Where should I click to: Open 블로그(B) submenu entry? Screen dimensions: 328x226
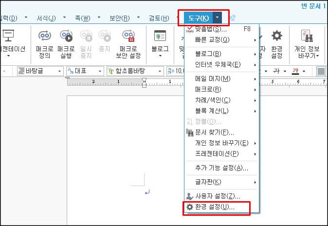[222, 54]
